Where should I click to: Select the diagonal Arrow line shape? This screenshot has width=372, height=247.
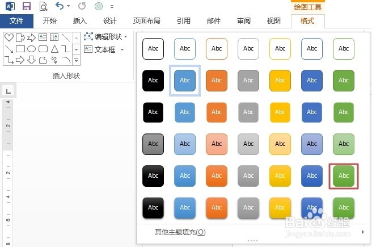pyautogui.click(x=9, y=49)
